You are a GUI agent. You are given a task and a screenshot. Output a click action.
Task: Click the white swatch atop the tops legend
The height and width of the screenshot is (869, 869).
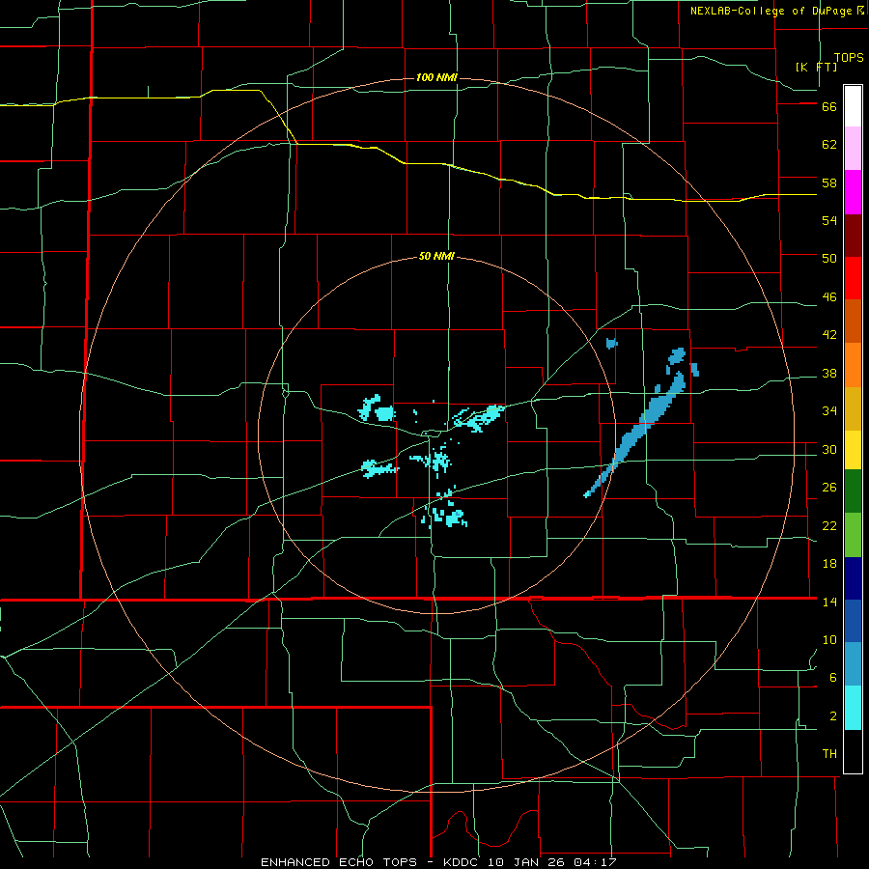[853, 106]
